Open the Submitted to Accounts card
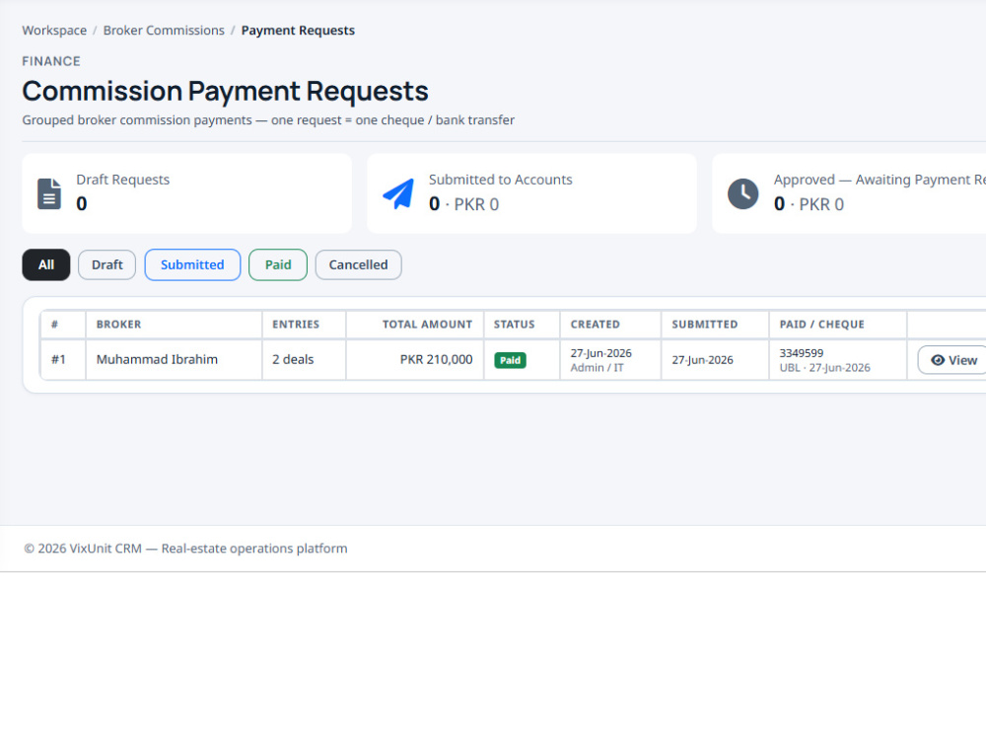This screenshot has width=986, height=740. [532, 193]
